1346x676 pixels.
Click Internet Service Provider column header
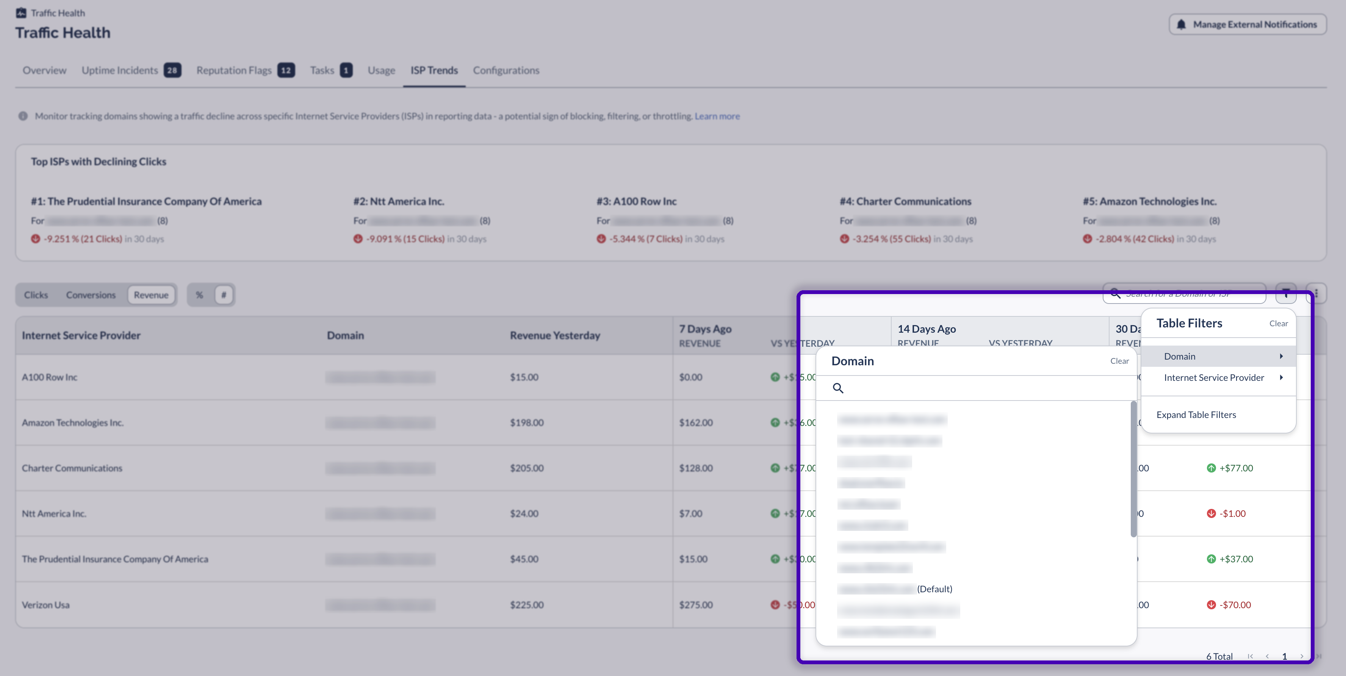tap(81, 335)
